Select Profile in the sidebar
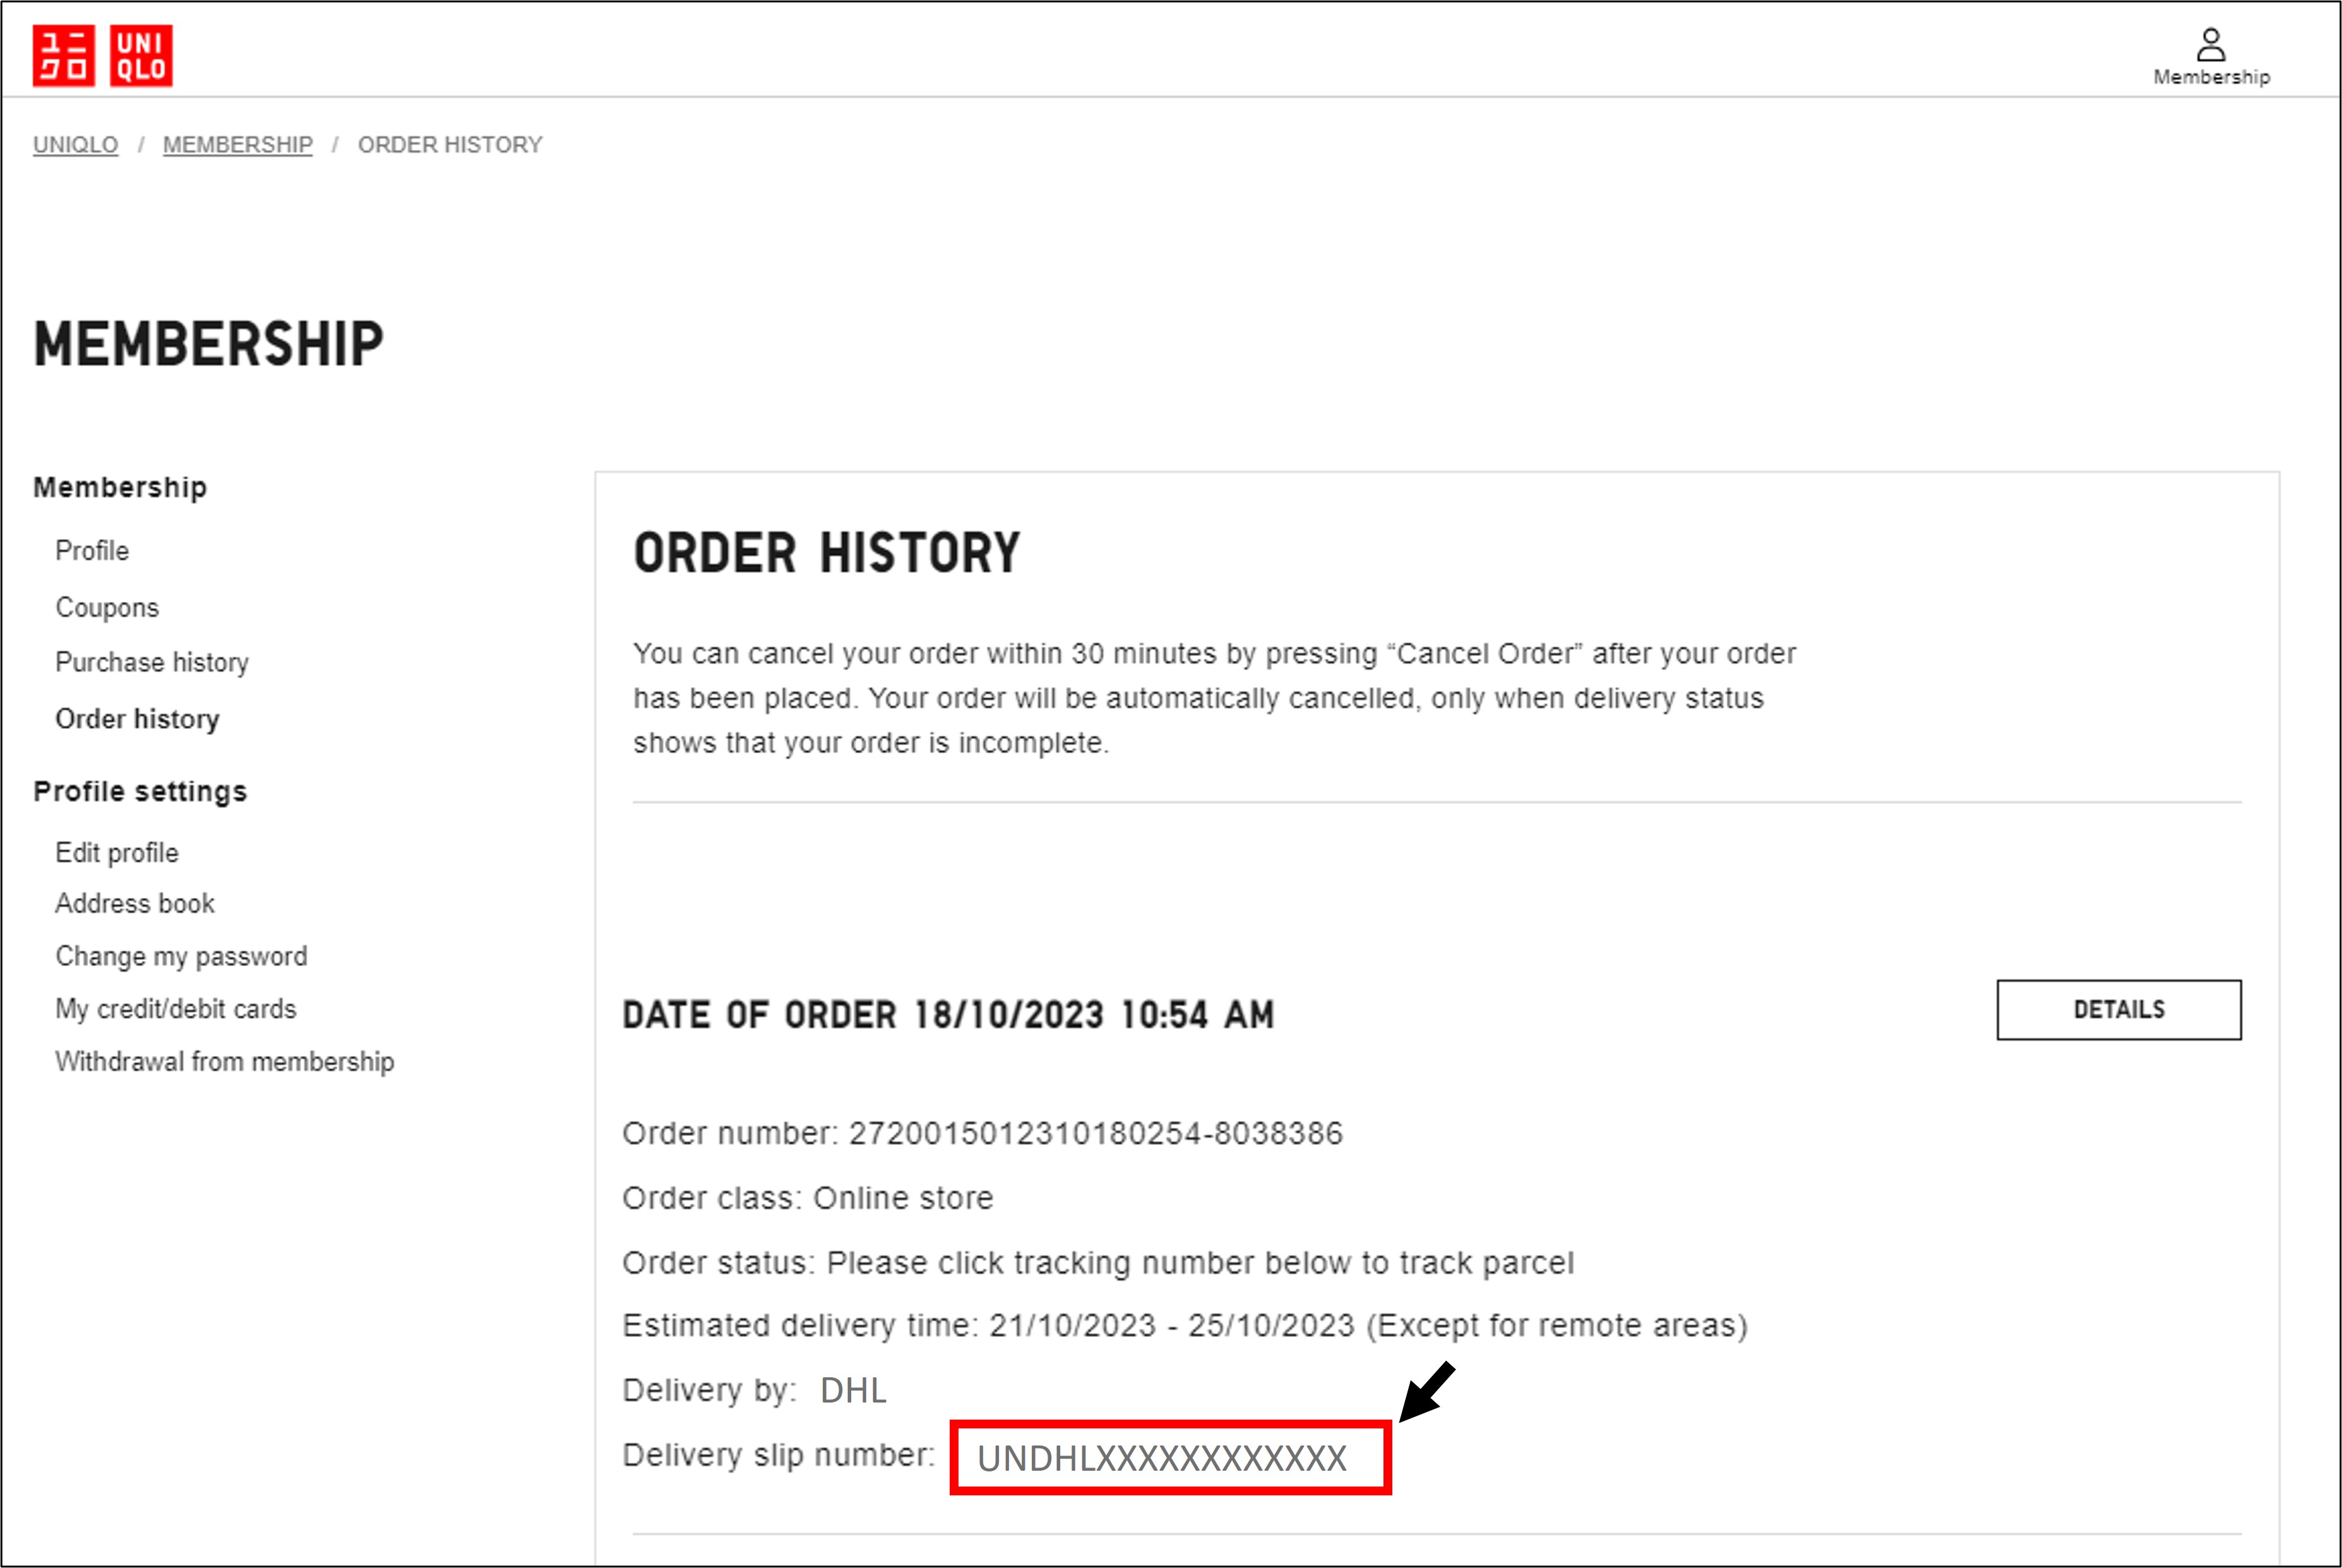2342x1568 pixels. (x=92, y=551)
